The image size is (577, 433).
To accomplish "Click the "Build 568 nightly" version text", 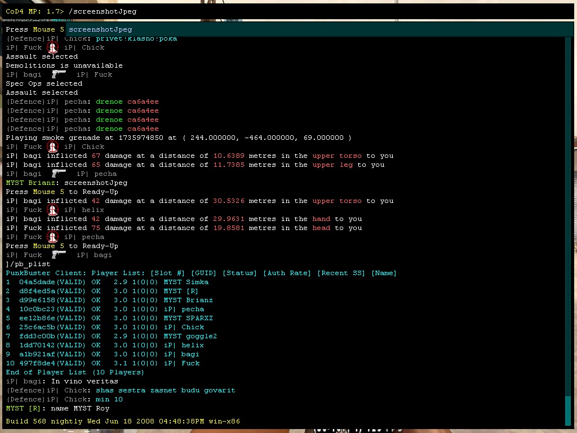I will point(123,421).
